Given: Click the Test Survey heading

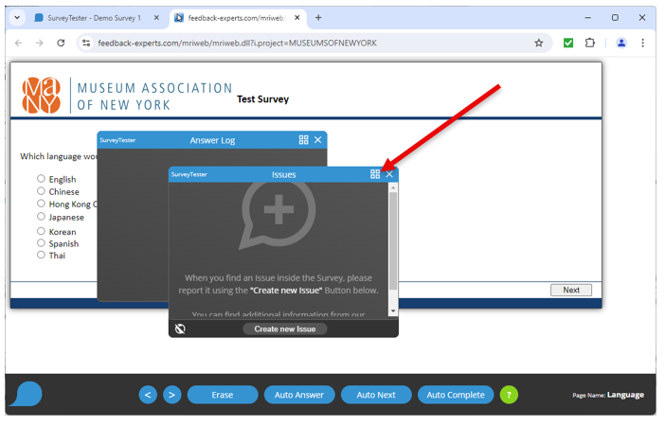Looking at the screenshot, I should [x=263, y=99].
